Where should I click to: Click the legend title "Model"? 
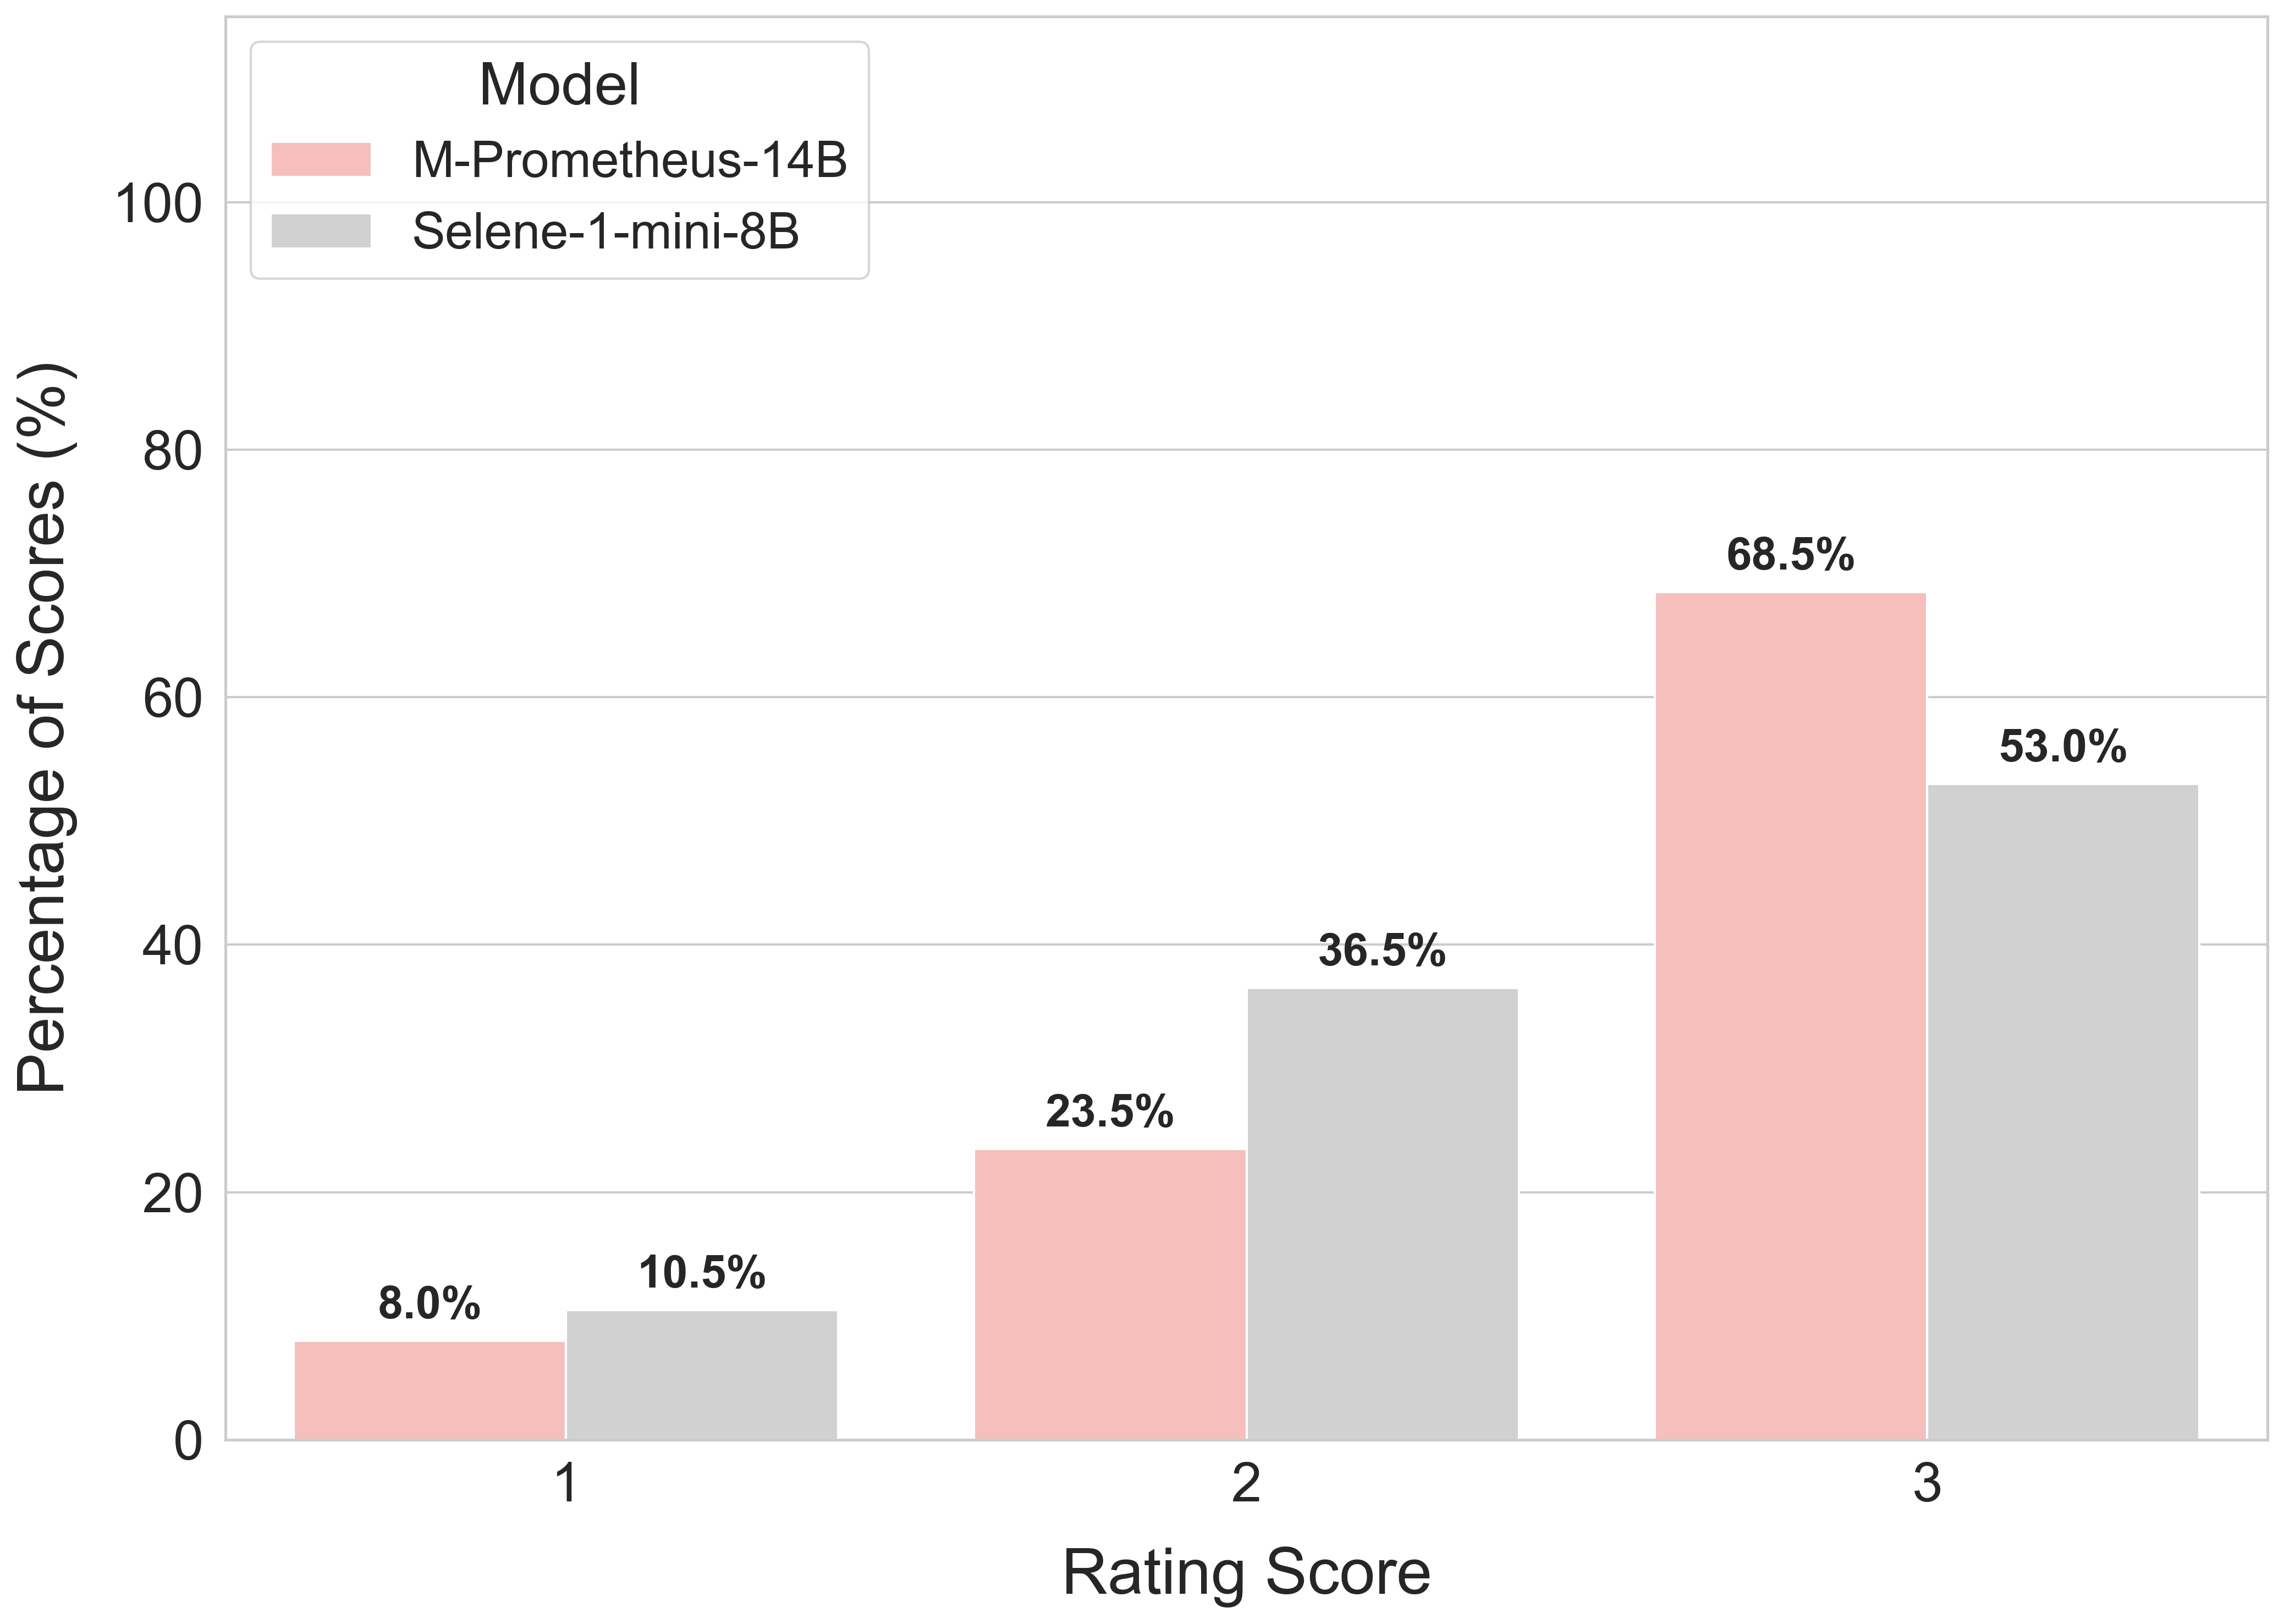(x=558, y=85)
